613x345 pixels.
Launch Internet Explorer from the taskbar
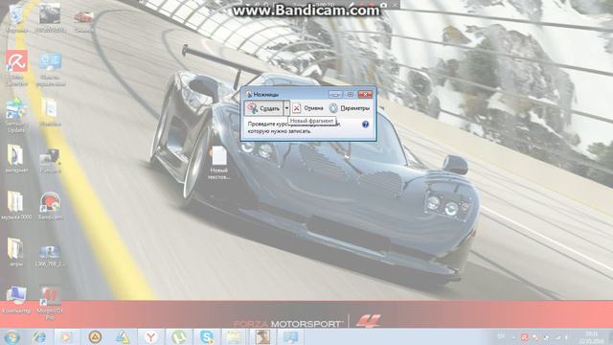click(39, 336)
